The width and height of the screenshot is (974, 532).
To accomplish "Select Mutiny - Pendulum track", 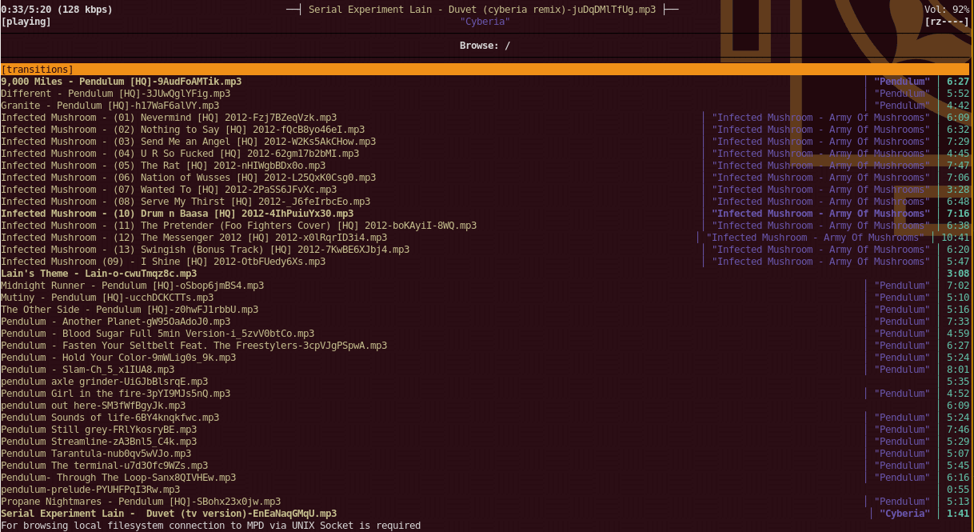I will click(x=485, y=298).
